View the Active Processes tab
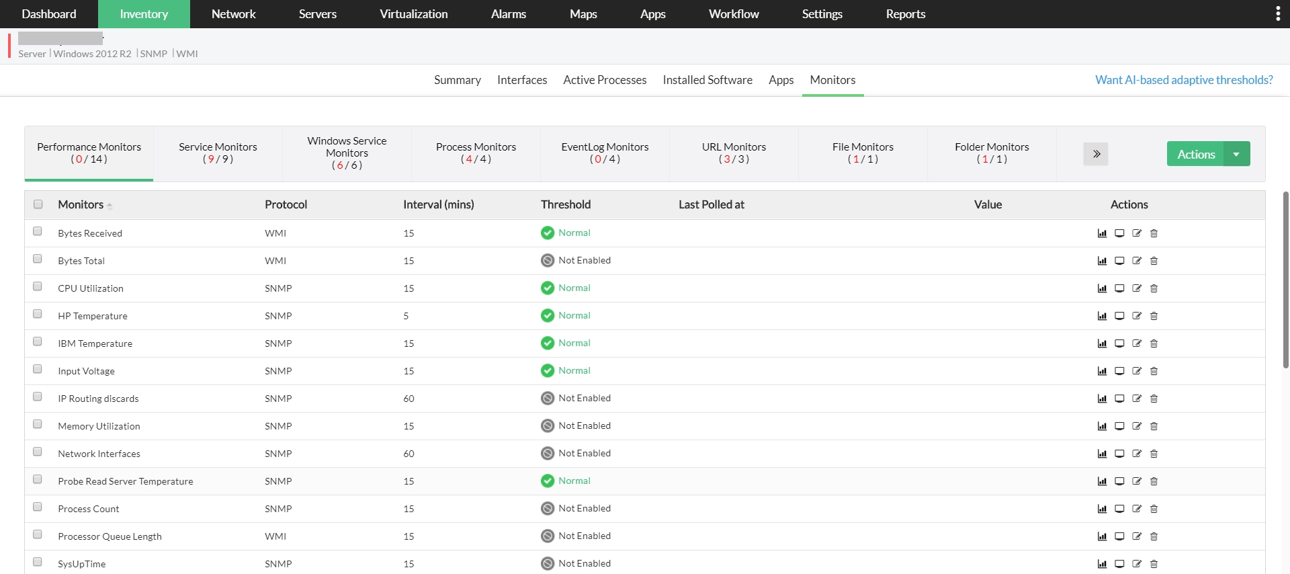 pyautogui.click(x=605, y=80)
